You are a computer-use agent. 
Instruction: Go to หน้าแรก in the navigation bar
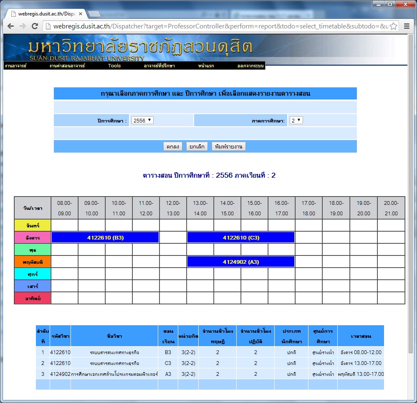(x=206, y=66)
